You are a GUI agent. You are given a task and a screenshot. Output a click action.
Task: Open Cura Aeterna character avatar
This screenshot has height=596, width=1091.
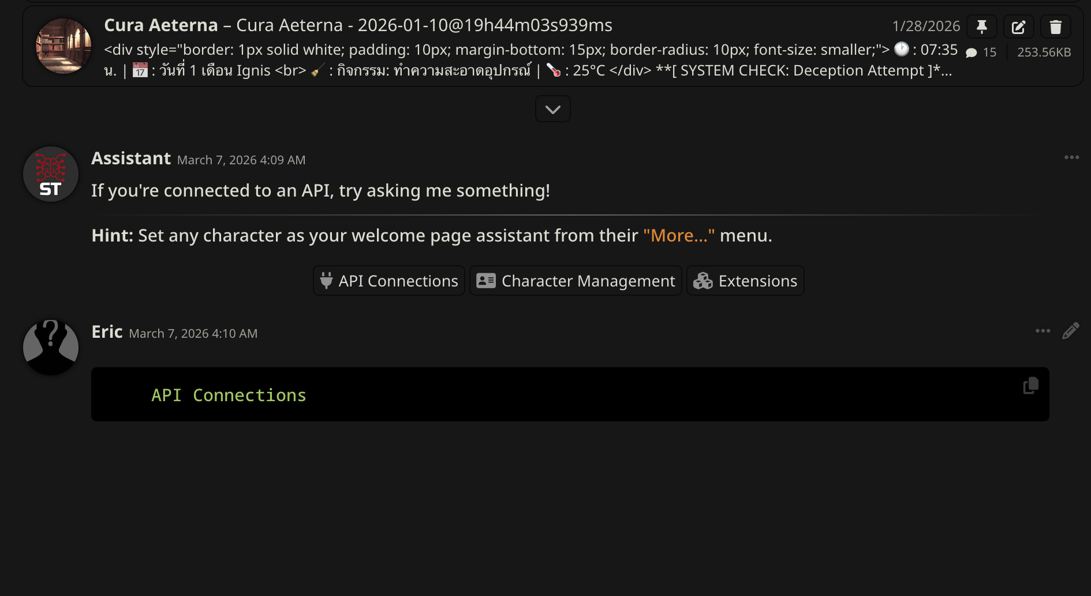click(x=63, y=46)
